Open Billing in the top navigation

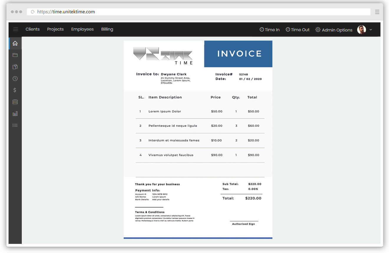pos(107,29)
